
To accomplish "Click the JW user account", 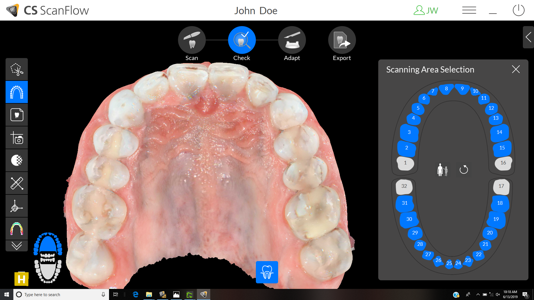I will tap(426, 11).
